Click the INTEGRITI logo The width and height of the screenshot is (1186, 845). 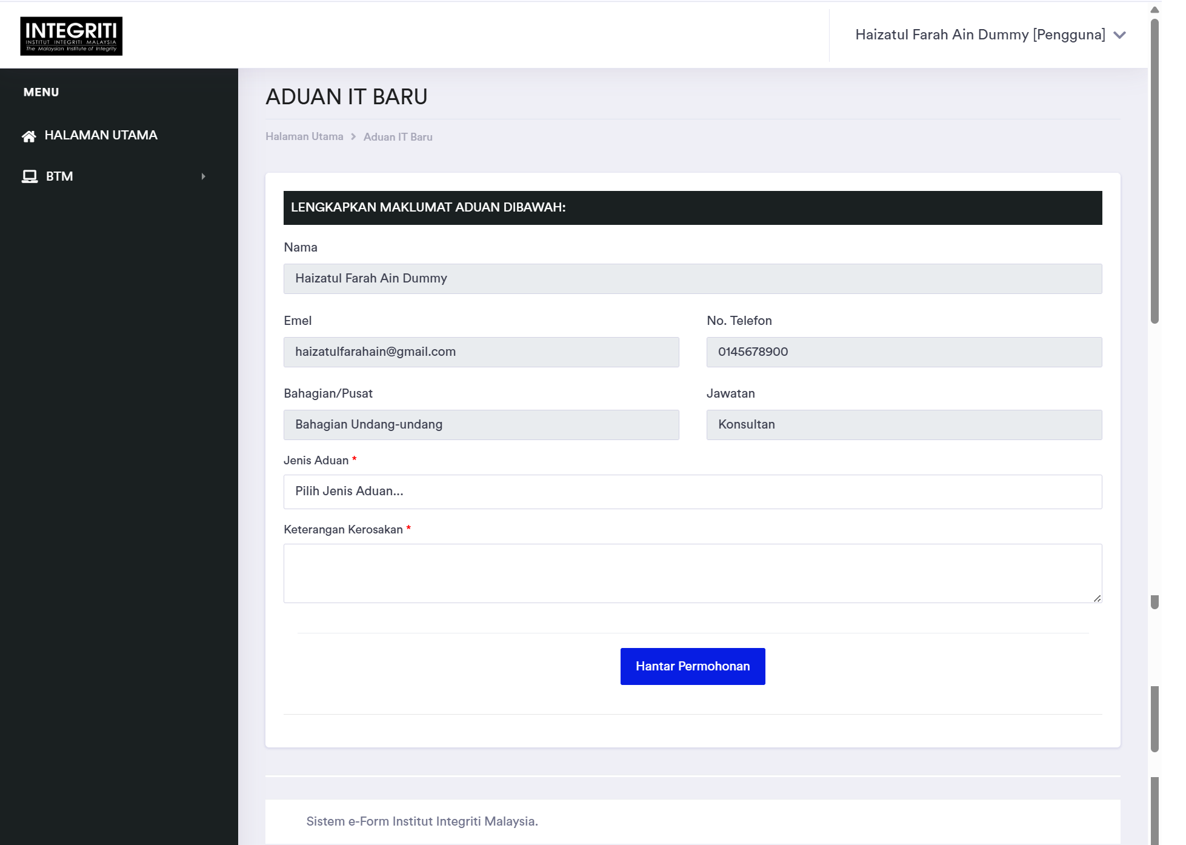[x=71, y=36]
